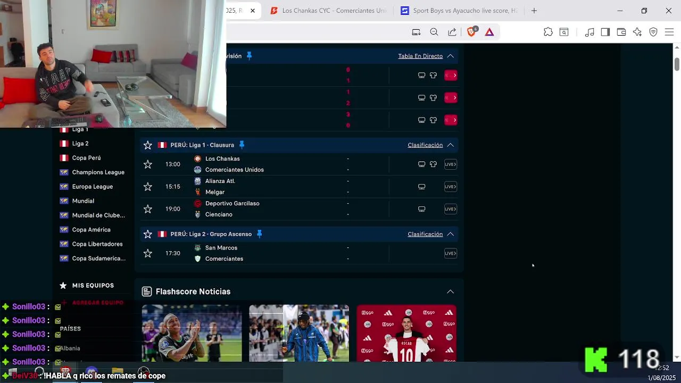
Task: Open the Brave Shields lion icon
Action: tap(471, 32)
